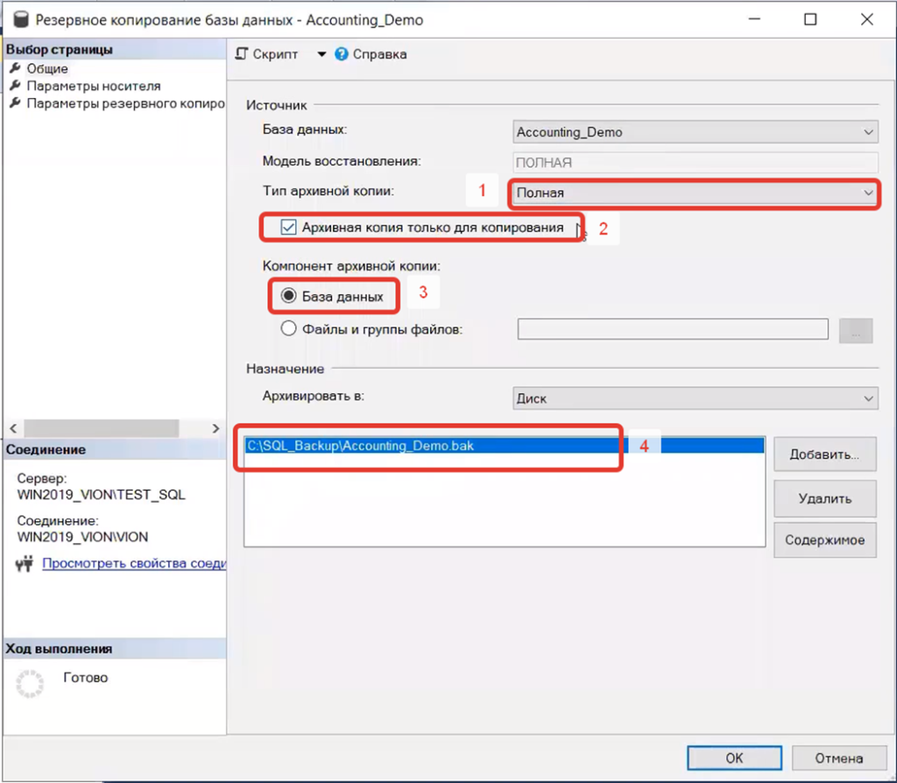The width and height of the screenshot is (897, 783).
Task: Open the Script dropdown arrow
Action: coord(321,54)
